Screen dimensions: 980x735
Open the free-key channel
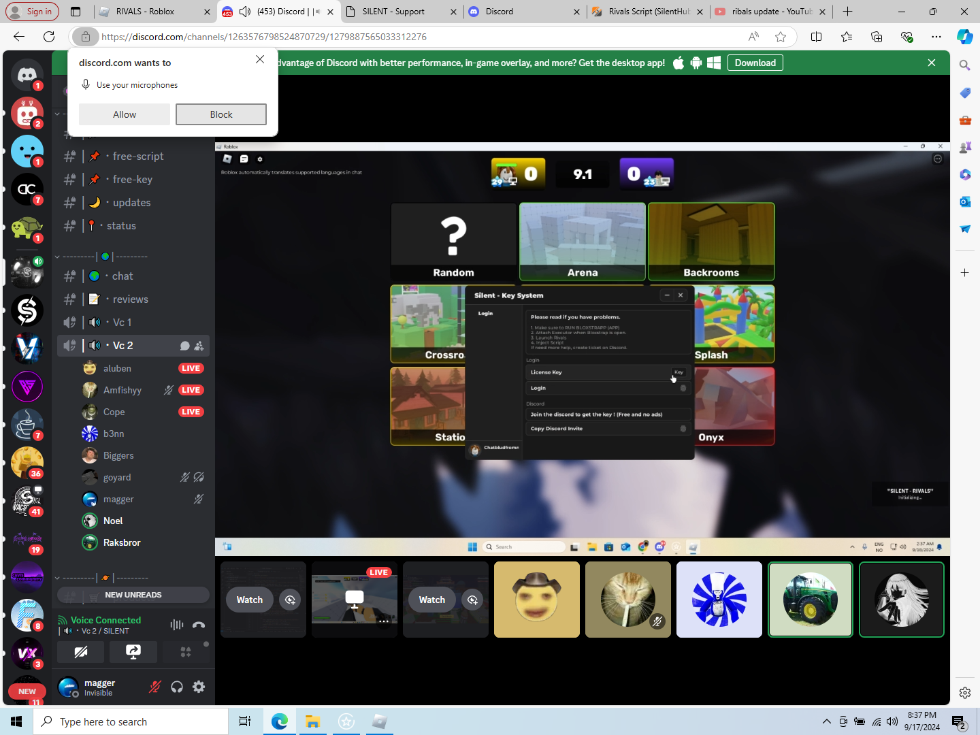pos(133,180)
